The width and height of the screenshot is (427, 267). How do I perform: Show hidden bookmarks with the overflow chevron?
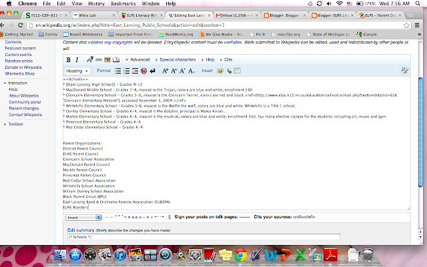(x=420, y=34)
